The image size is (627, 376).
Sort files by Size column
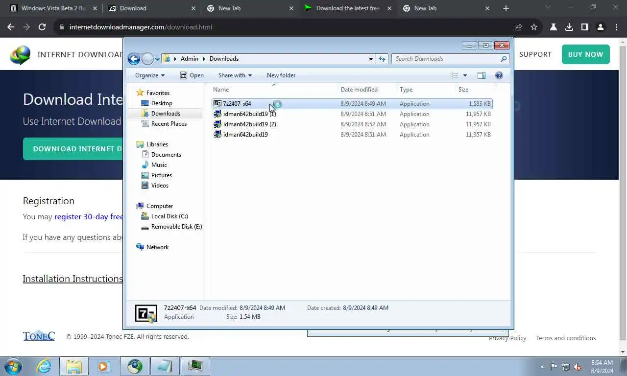pyautogui.click(x=475, y=90)
